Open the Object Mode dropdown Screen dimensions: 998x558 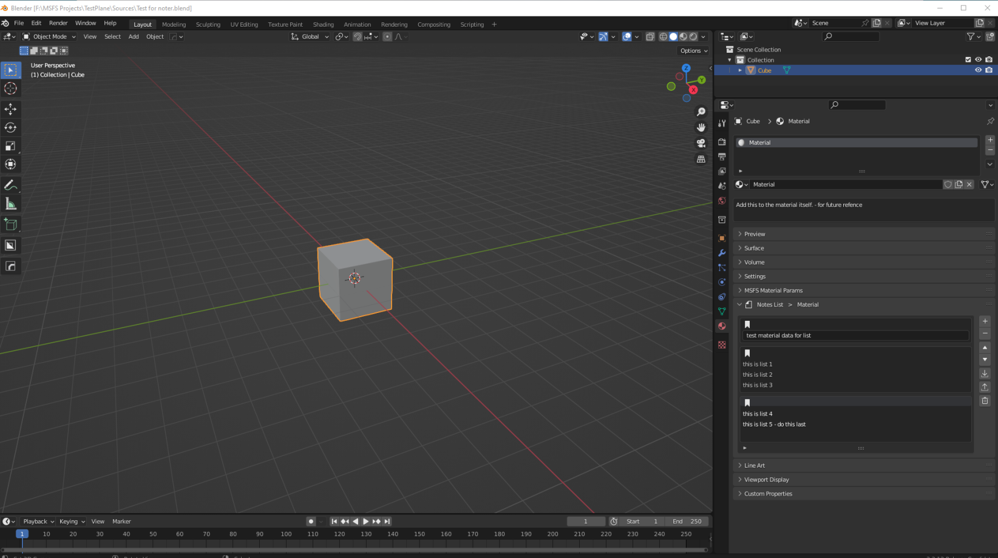pos(50,36)
